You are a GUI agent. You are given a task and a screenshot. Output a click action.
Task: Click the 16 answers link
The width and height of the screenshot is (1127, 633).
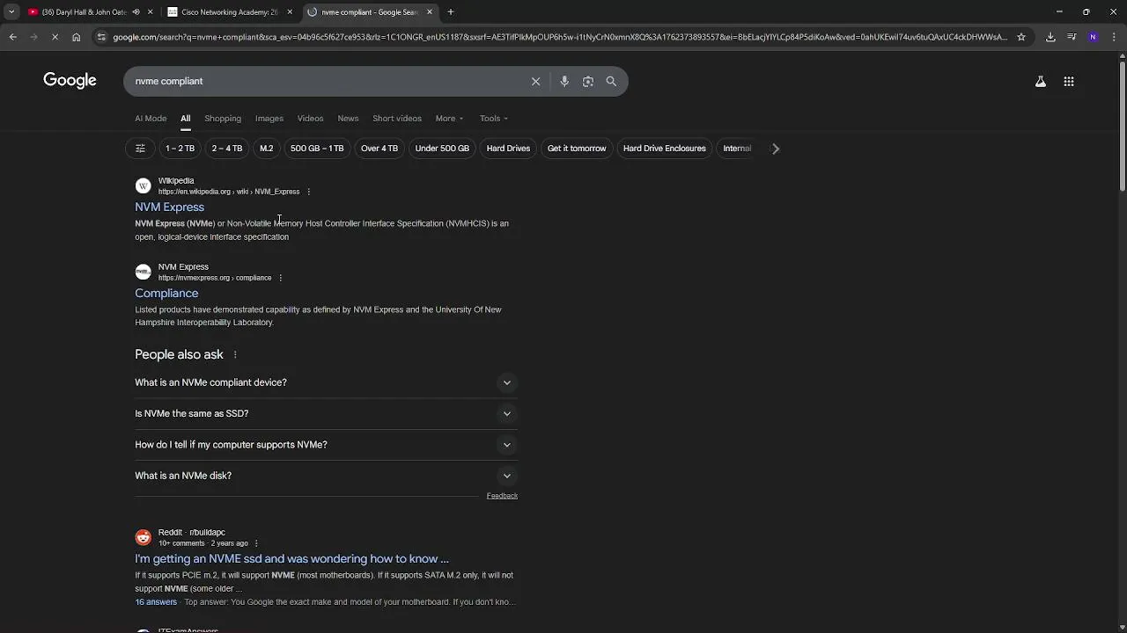156,602
